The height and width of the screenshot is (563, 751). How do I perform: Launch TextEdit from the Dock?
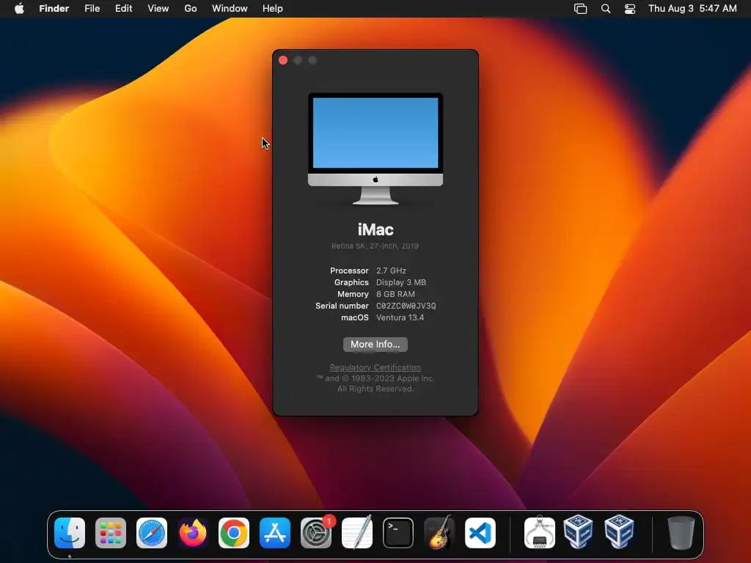point(357,532)
